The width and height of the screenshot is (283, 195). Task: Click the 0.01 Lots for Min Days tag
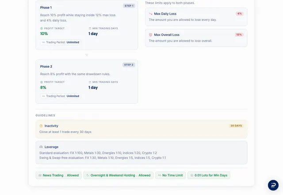coord(209,175)
